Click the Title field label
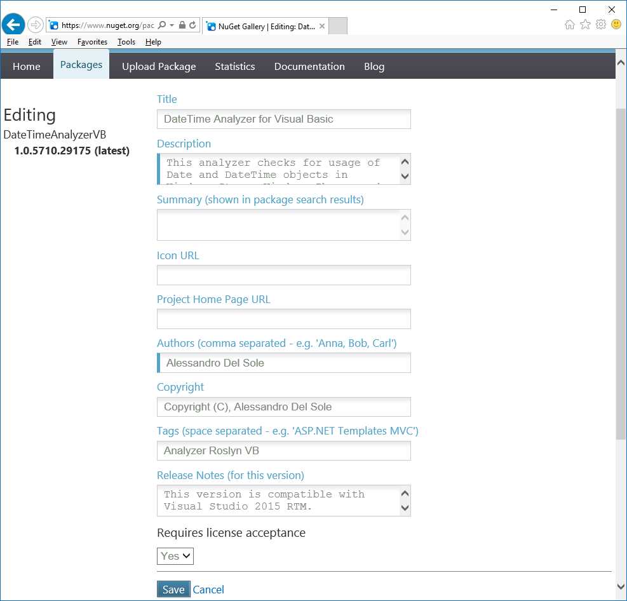Image resolution: width=627 pixels, height=601 pixels. tap(166, 99)
